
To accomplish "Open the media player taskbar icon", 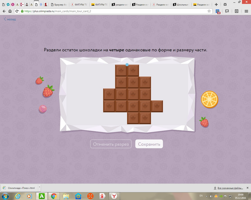I will [29, 196].
